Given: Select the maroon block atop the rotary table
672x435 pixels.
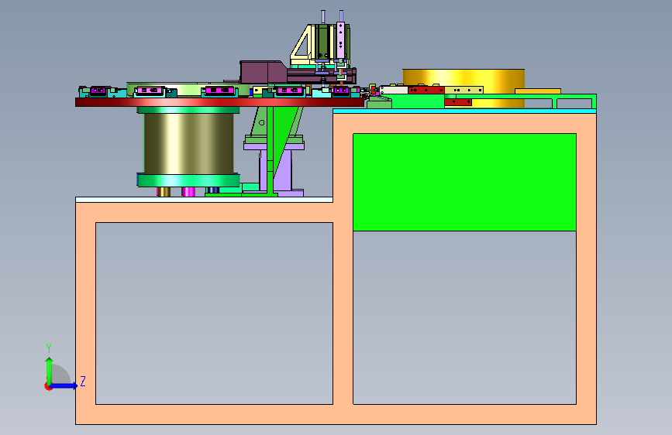Looking at the screenshot, I should coord(263,72).
